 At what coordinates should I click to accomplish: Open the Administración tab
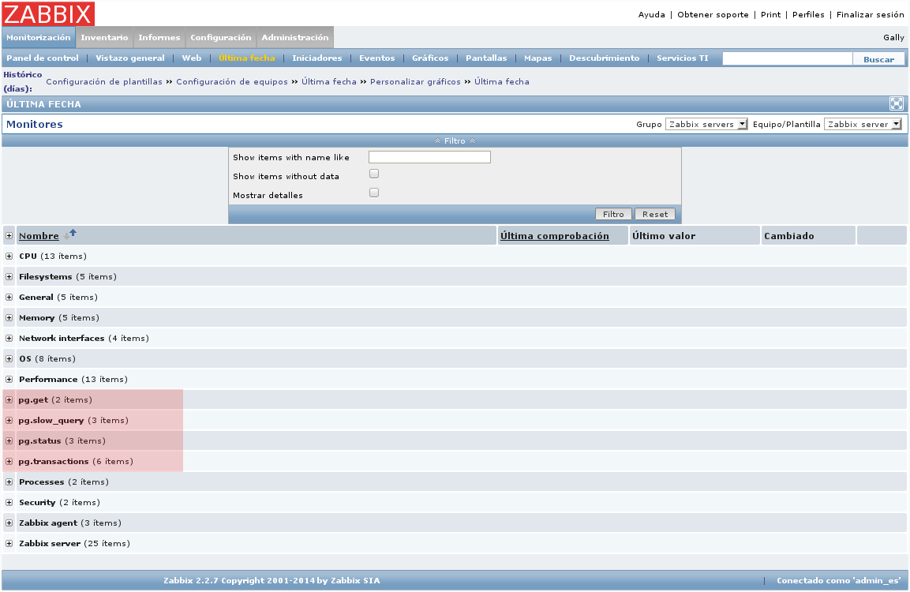click(295, 37)
